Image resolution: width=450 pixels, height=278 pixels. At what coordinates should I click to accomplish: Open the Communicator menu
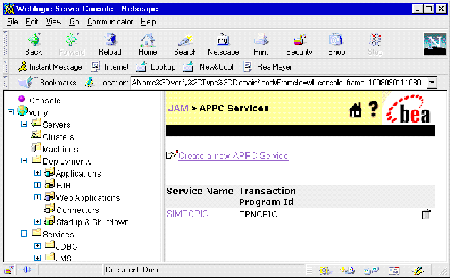110,22
